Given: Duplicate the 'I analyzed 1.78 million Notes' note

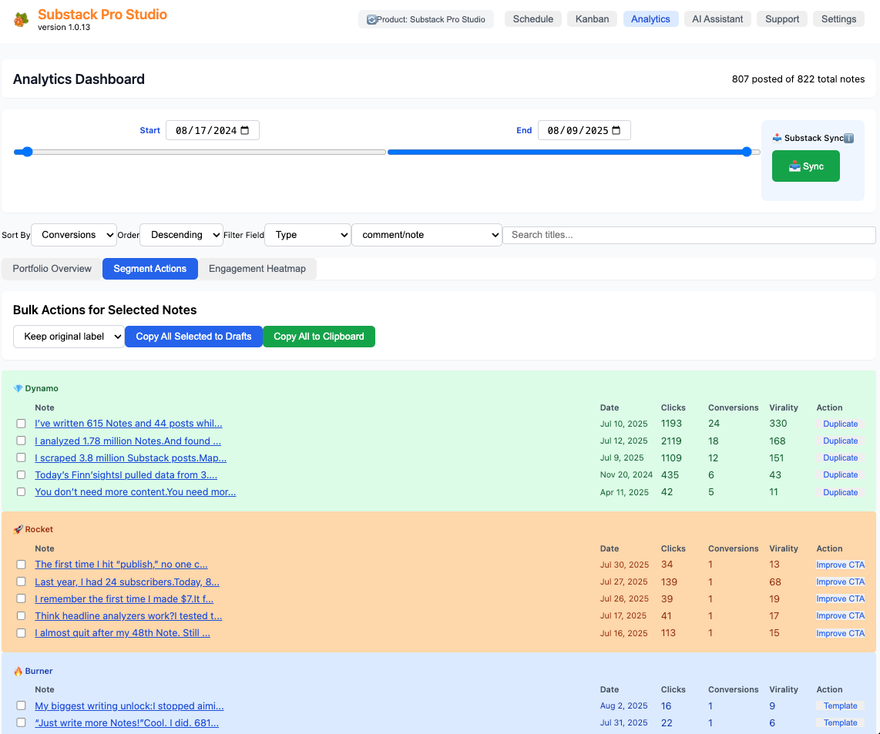Looking at the screenshot, I should point(840,441).
